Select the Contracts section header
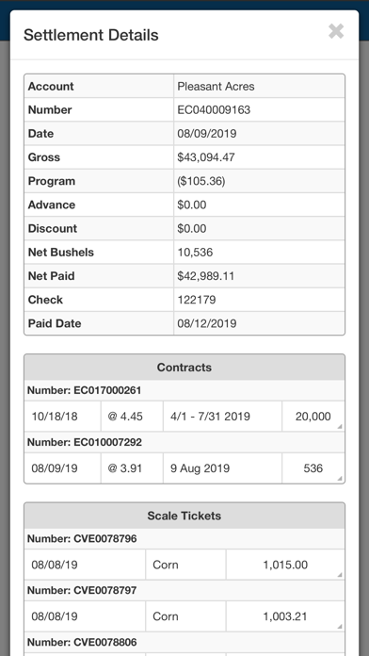Screen dimensions: 369x656 click(x=184, y=368)
